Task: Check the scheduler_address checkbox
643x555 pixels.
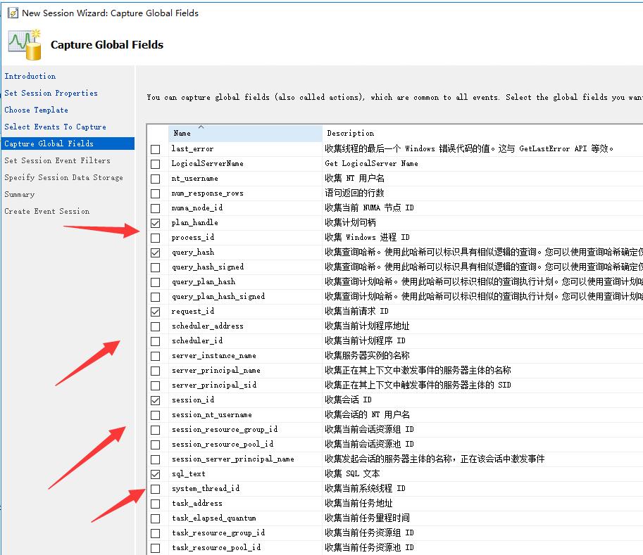Action: [x=156, y=326]
